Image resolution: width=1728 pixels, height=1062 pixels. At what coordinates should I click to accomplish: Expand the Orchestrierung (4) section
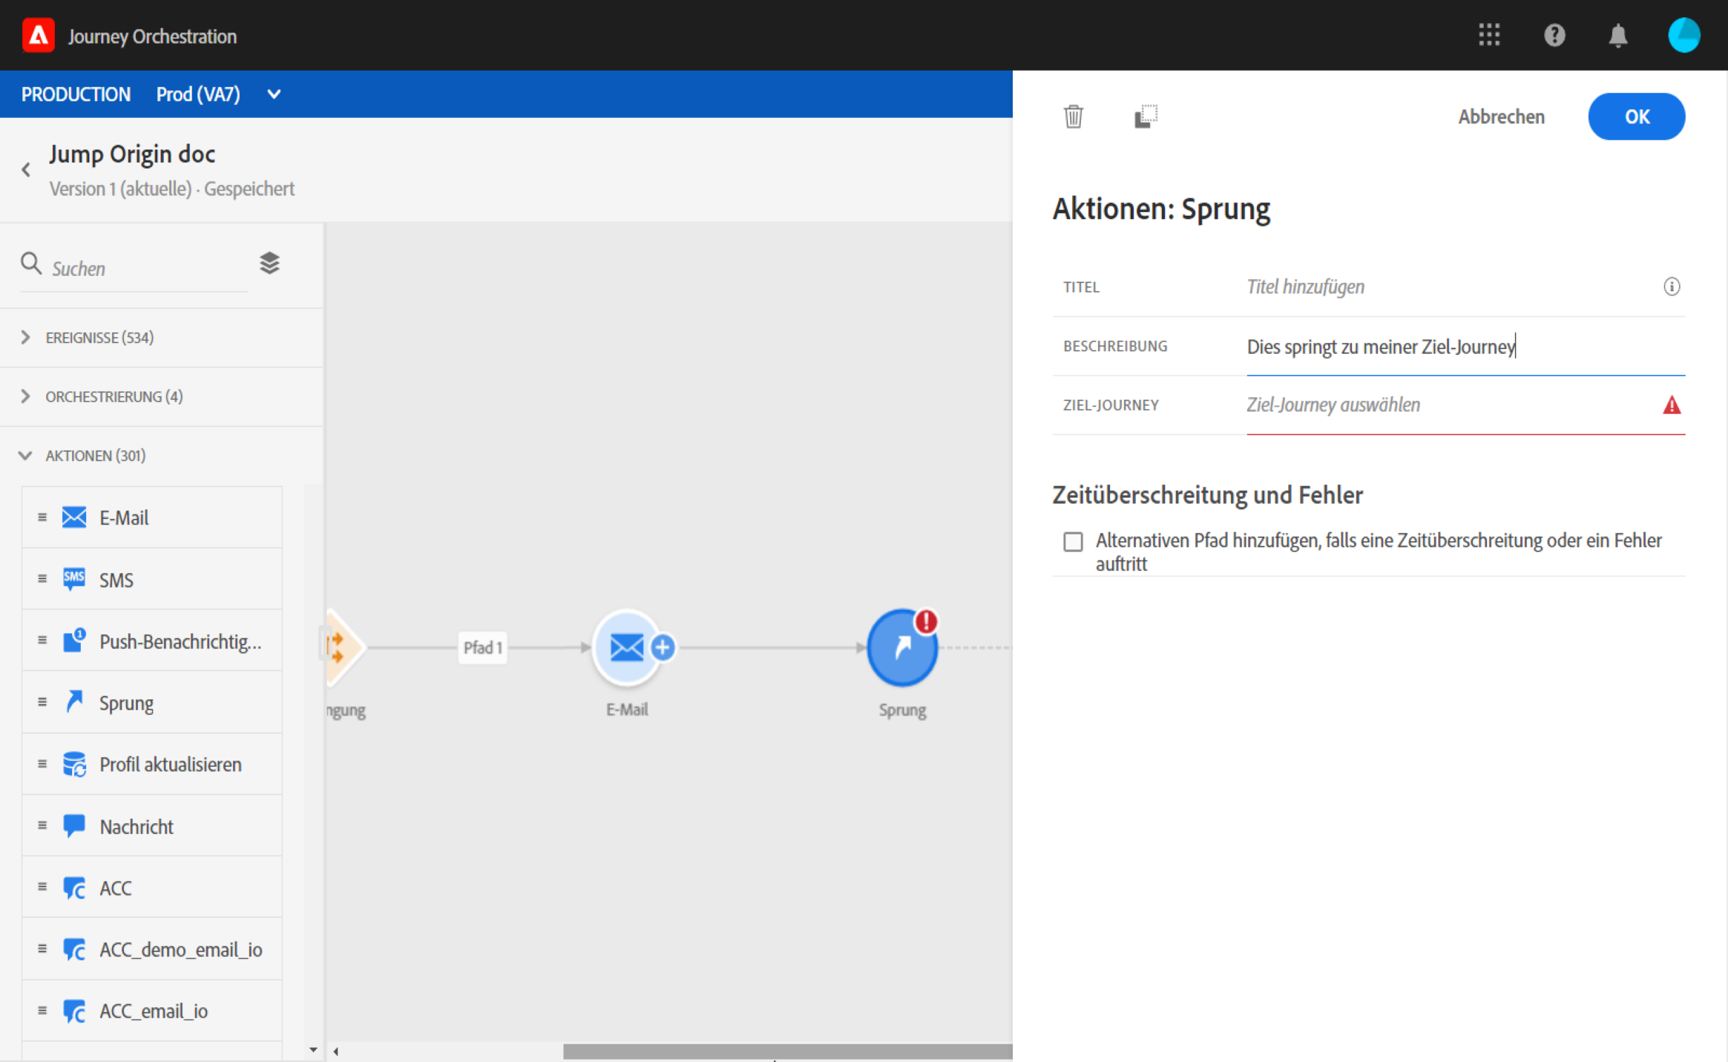[25, 396]
